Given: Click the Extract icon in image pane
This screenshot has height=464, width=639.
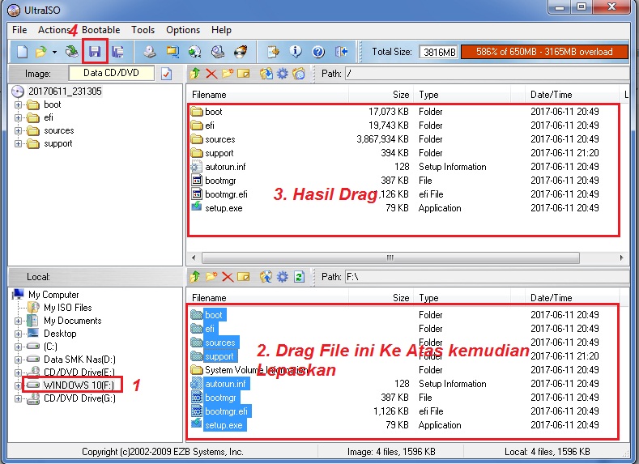Looking at the screenshot, I should [x=266, y=74].
